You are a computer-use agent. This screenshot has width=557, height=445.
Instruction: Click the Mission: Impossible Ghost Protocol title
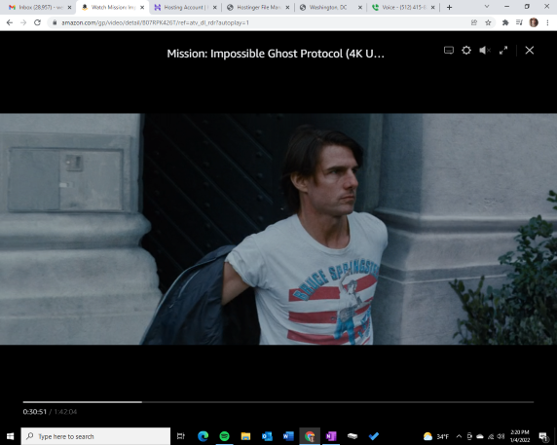[x=276, y=54]
